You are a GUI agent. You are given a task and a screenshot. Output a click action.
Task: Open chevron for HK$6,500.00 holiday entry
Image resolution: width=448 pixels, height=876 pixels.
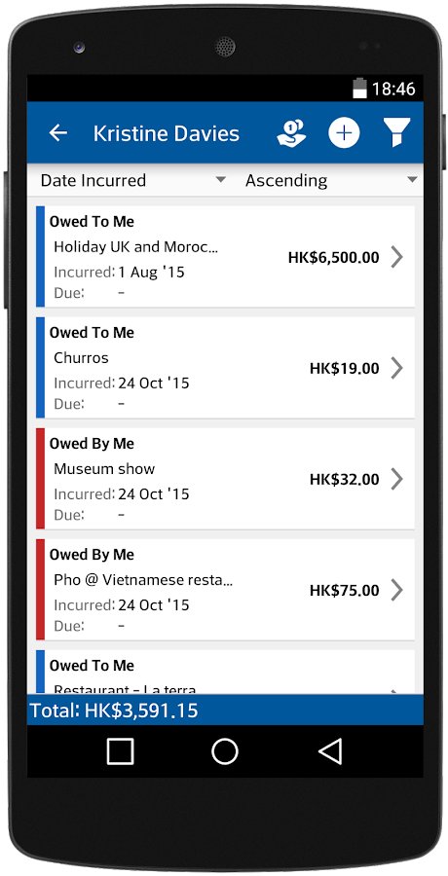point(397,258)
